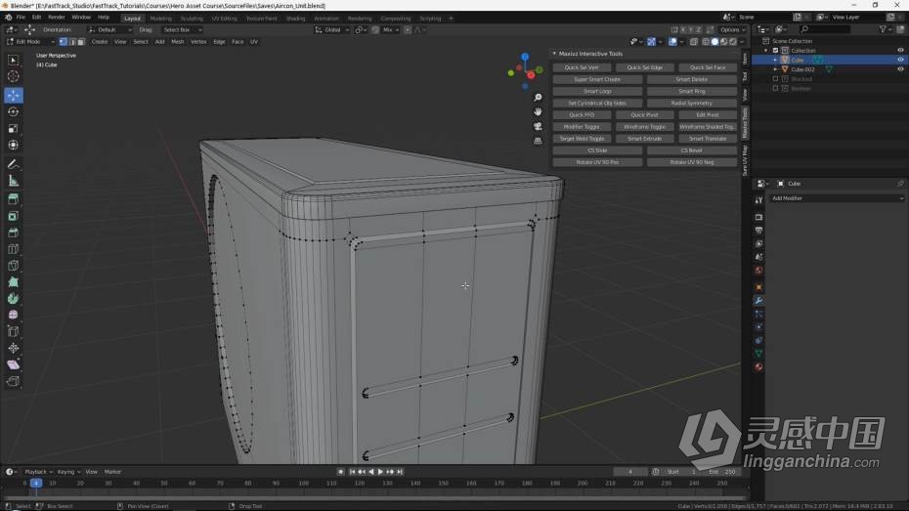The width and height of the screenshot is (909, 511).
Task: Click the viewport pan hand icon
Action: point(538,111)
